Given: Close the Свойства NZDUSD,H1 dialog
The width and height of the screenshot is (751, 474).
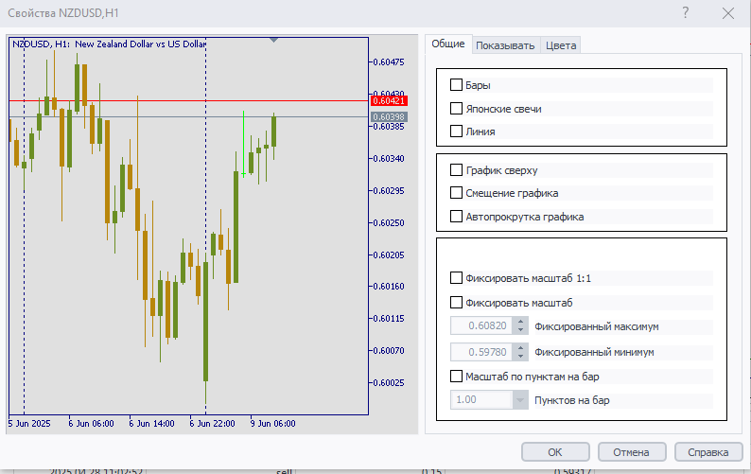Looking at the screenshot, I should [x=728, y=13].
